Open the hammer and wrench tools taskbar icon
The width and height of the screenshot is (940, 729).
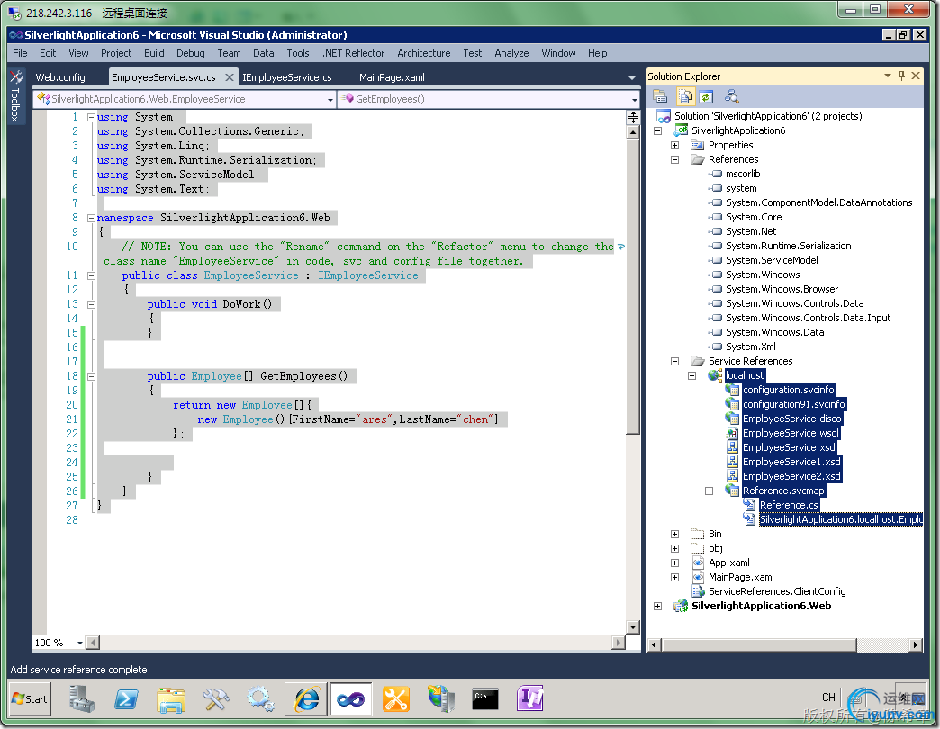click(216, 699)
